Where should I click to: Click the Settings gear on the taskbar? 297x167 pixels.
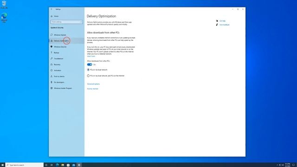click(x=79, y=165)
